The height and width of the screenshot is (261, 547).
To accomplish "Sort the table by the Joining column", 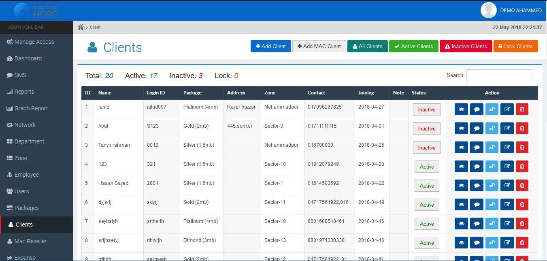I will point(366,93).
